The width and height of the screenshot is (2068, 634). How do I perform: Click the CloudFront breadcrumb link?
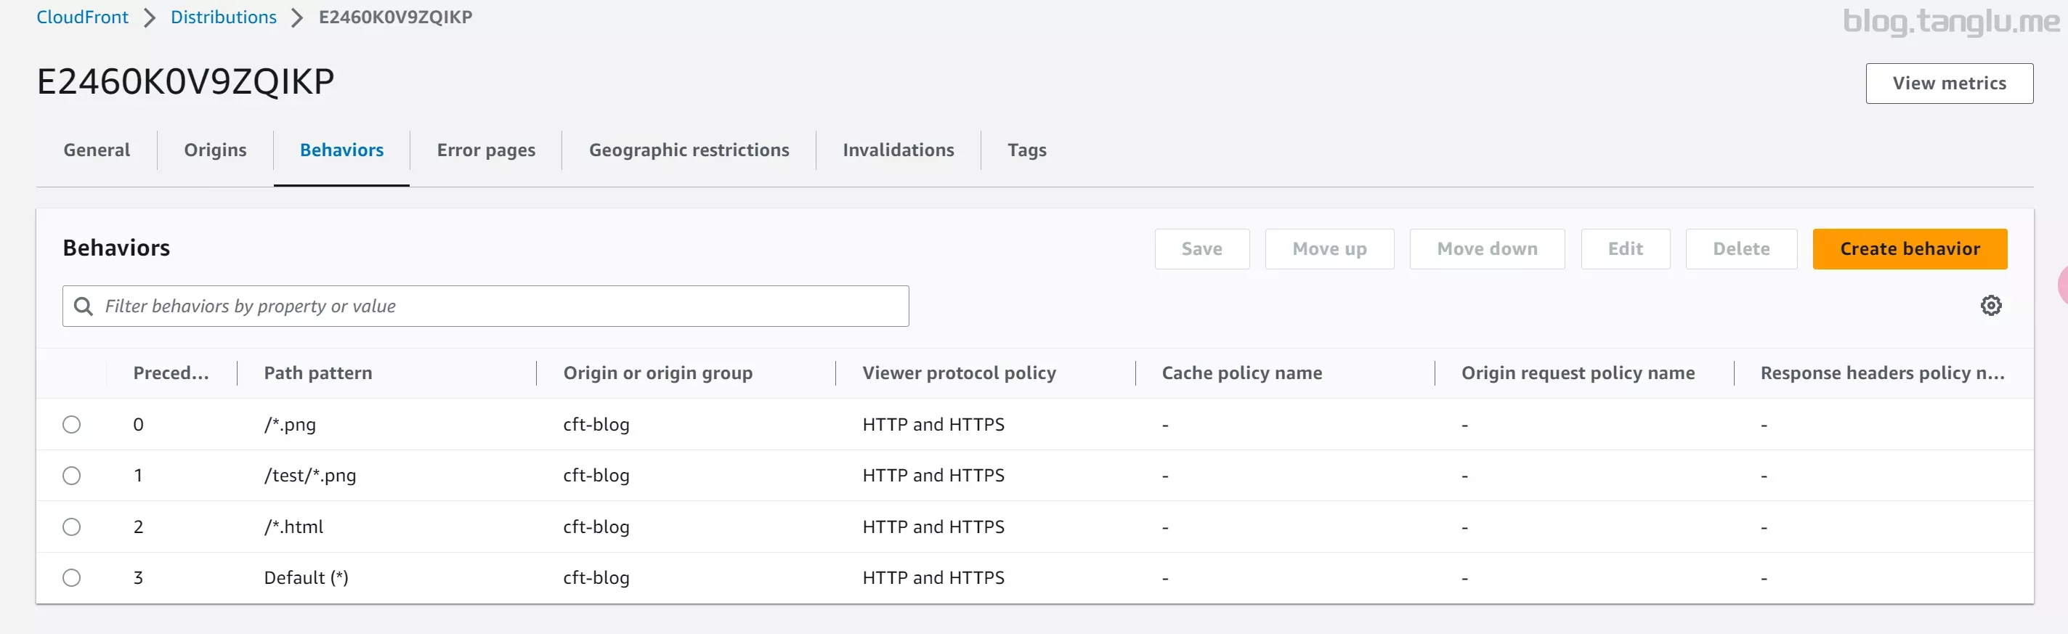pyautogui.click(x=83, y=17)
